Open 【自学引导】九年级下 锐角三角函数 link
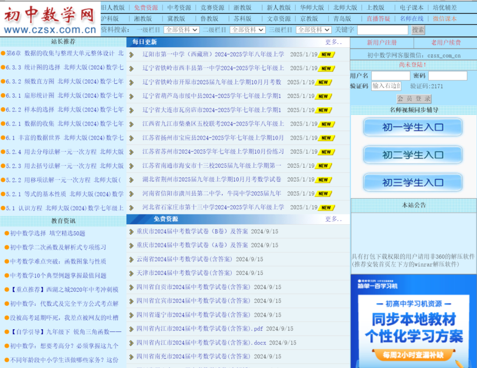This screenshot has height=368, width=477. (x=66, y=332)
